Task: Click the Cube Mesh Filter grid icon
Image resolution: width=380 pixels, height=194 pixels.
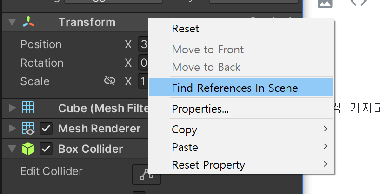Action: [28, 107]
